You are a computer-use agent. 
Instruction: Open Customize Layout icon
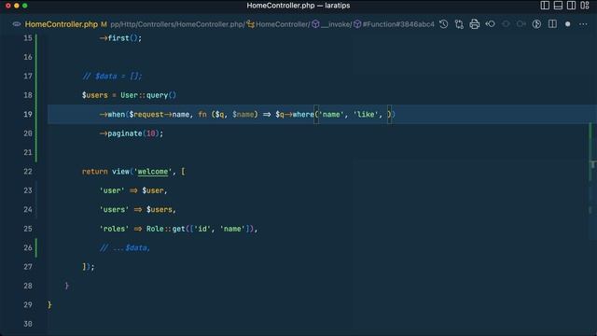(x=585, y=6)
